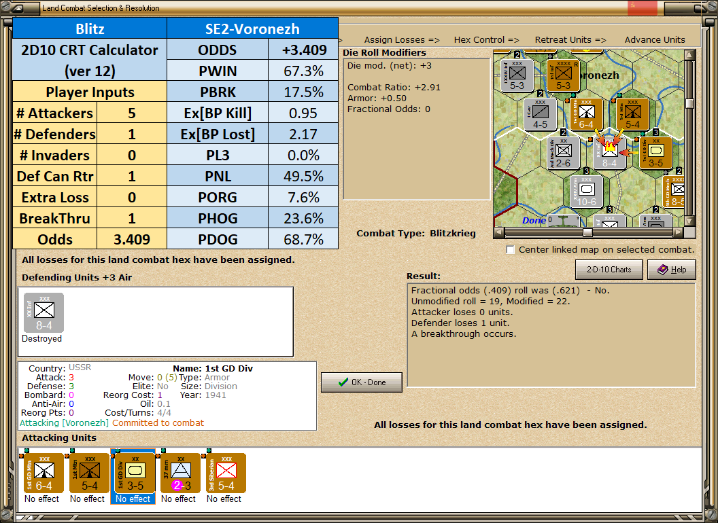This screenshot has width=718, height=523.
Task: Click the 2-6 mech division counter on the map
Action: (563, 153)
